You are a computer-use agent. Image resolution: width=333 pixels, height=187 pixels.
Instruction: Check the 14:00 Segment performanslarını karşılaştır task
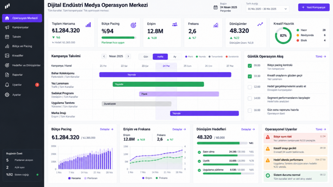tap(250, 98)
